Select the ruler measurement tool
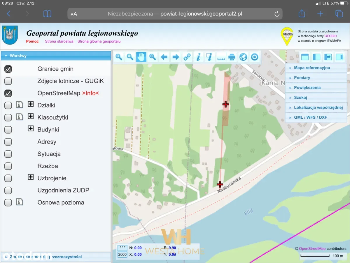The width and height of the screenshot is (350, 263). (221, 57)
